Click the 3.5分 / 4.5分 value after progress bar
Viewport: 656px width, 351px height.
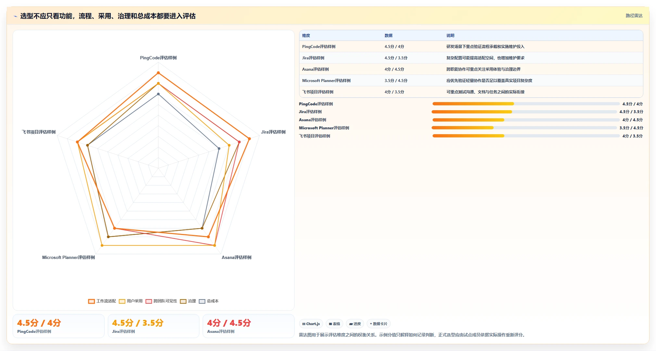click(631, 128)
